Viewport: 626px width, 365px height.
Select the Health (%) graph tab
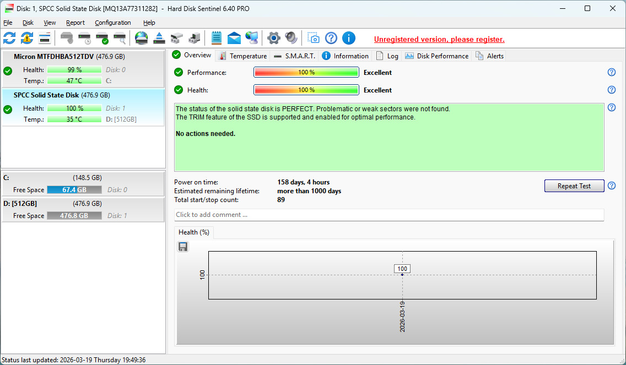tap(194, 232)
